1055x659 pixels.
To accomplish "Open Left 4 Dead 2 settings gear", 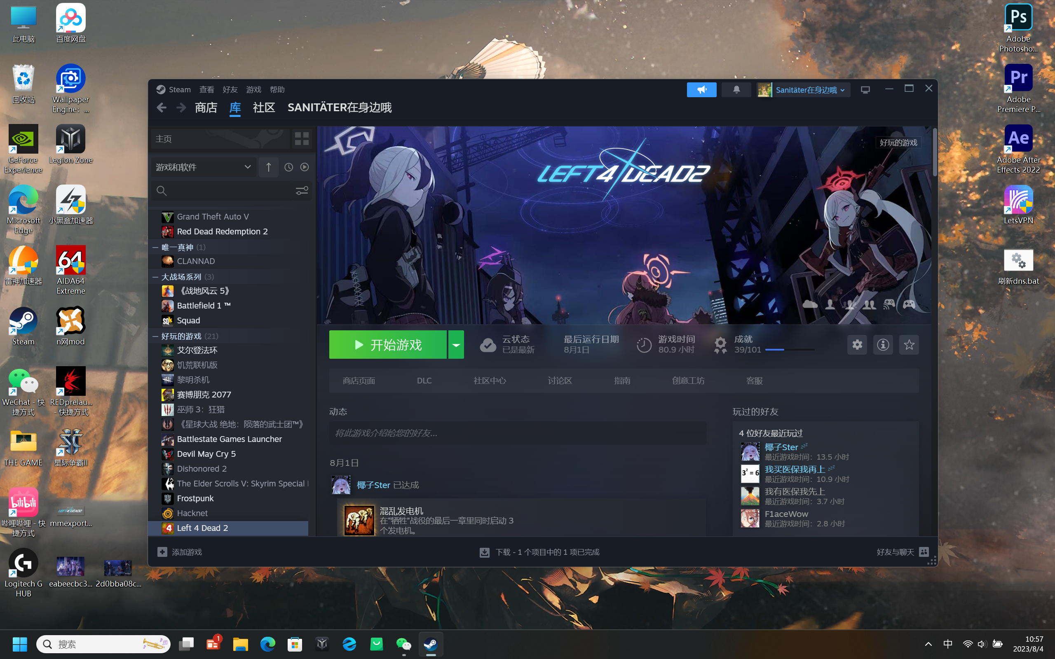I will 857,345.
